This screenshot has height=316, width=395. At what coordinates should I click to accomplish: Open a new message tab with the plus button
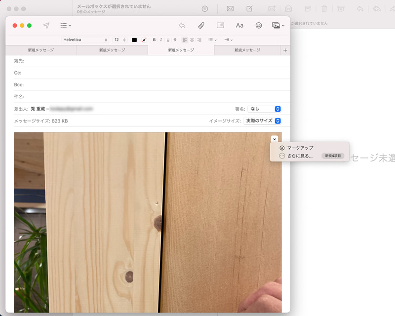pyautogui.click(x=285, y=50)
